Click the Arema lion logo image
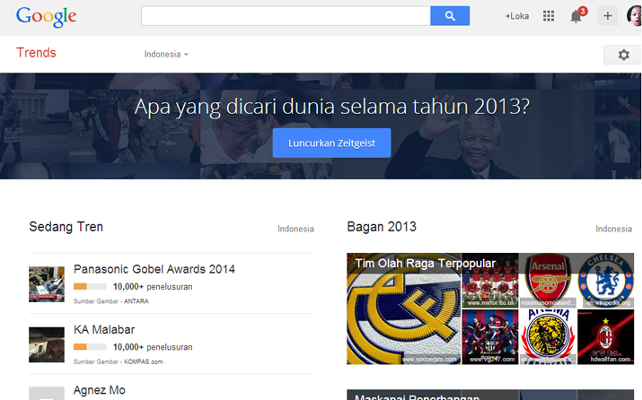 548,336
